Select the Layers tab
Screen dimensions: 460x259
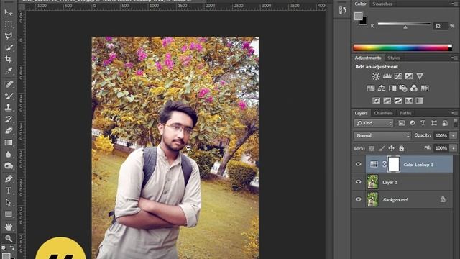click(x=361, y=113)
